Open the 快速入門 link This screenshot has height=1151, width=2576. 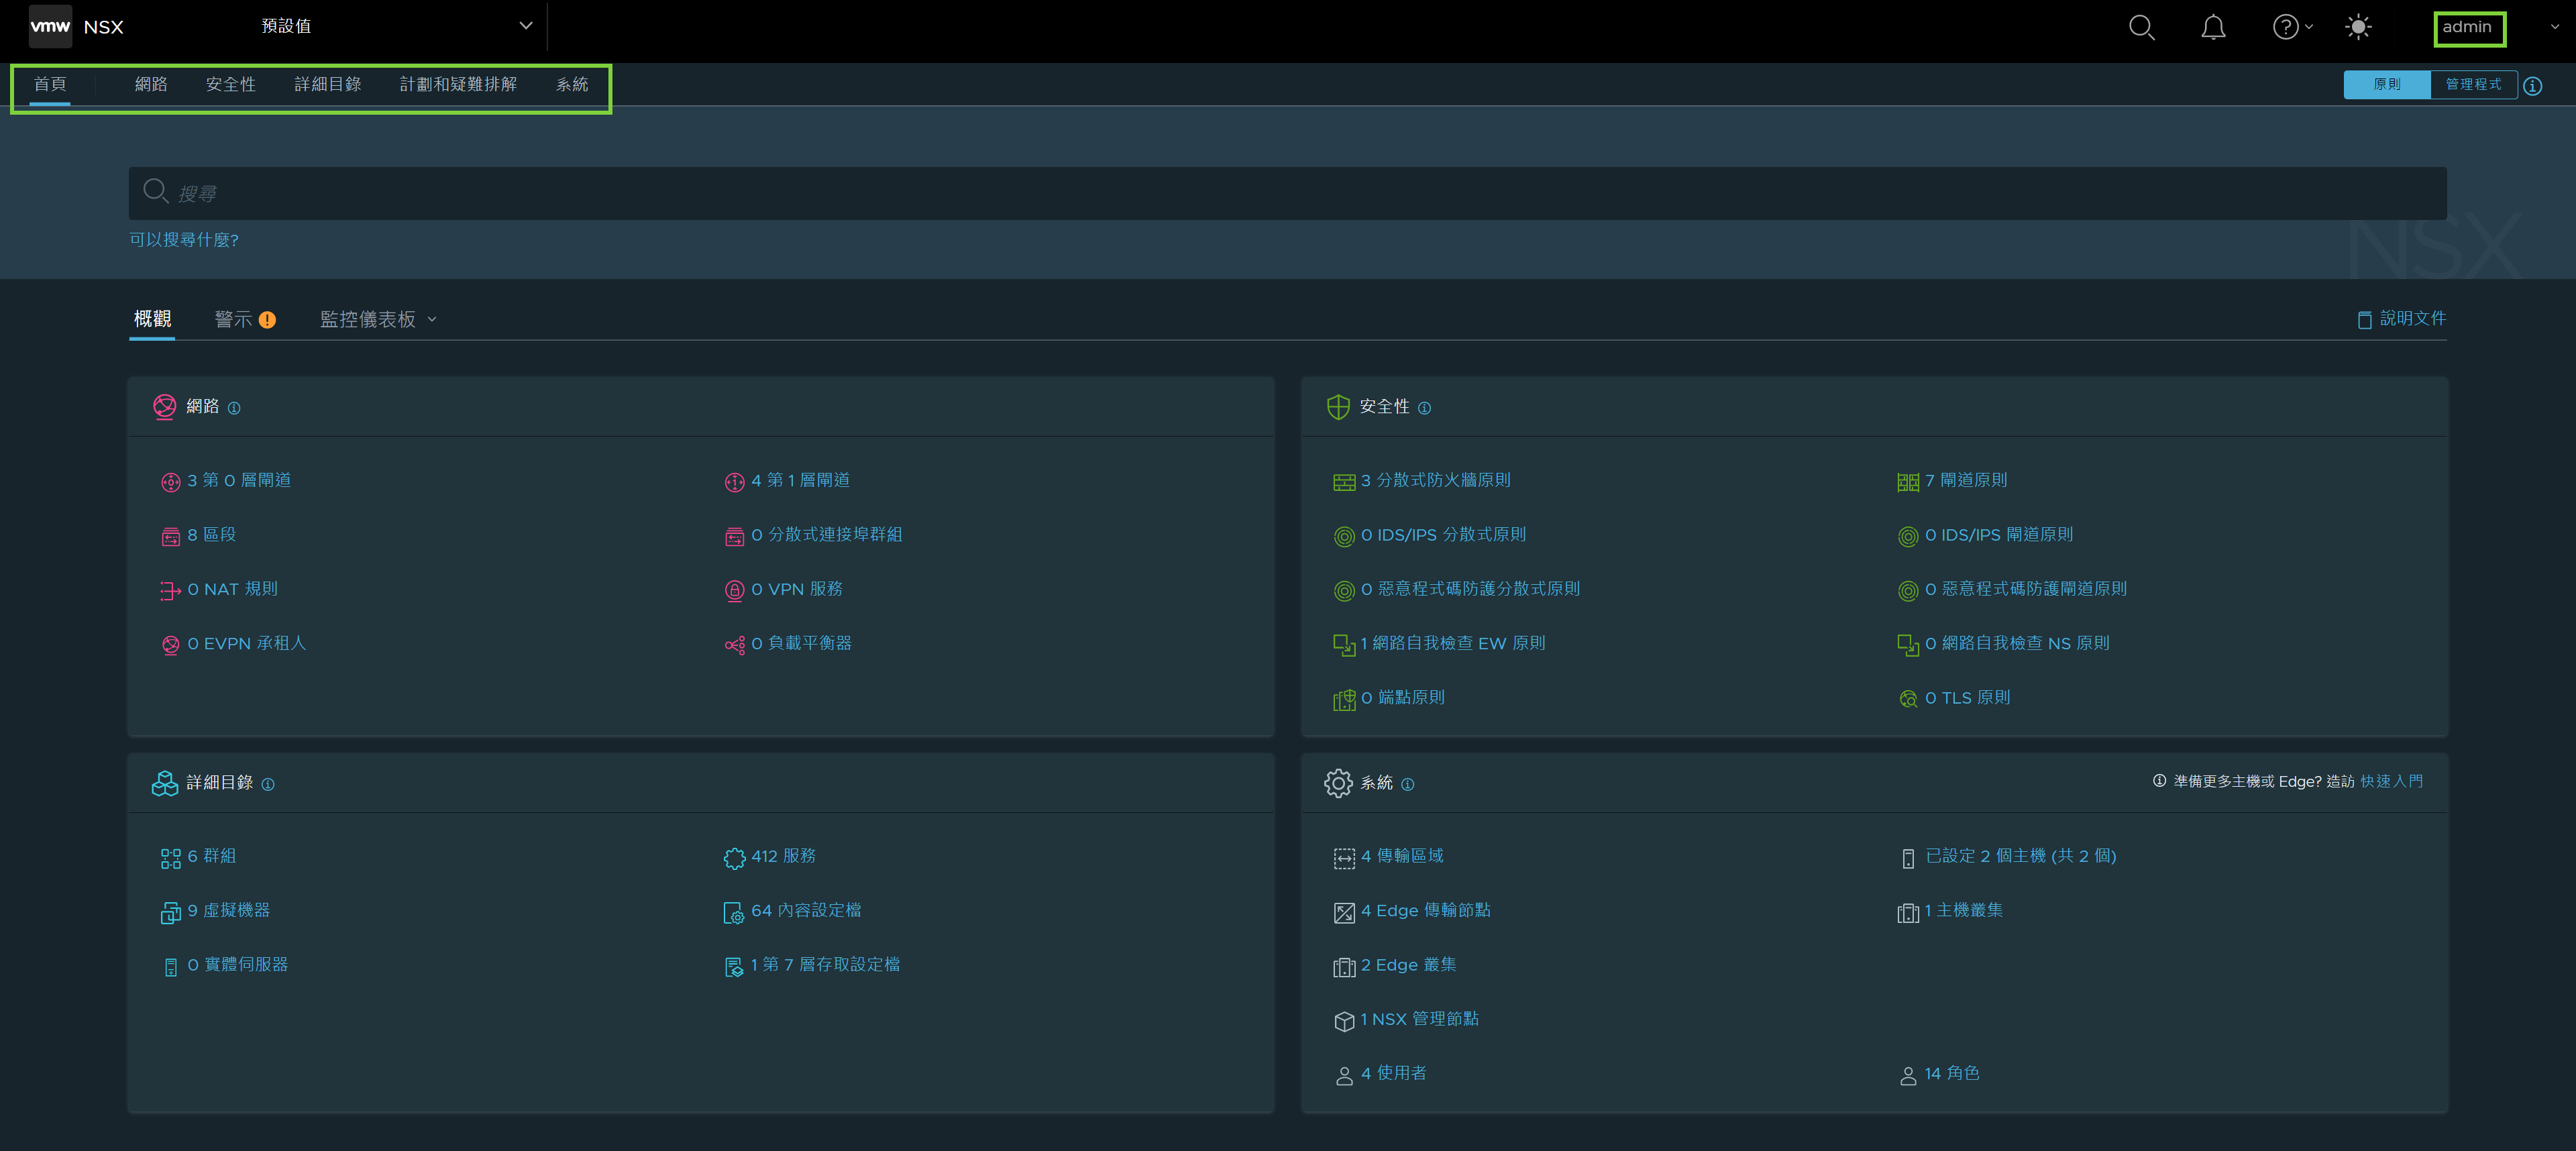pyautogui.click(x=2391, y=782)
